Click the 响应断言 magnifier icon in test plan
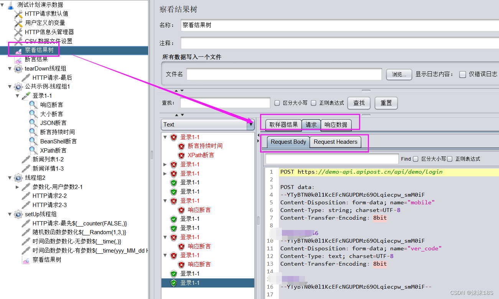 34,105
